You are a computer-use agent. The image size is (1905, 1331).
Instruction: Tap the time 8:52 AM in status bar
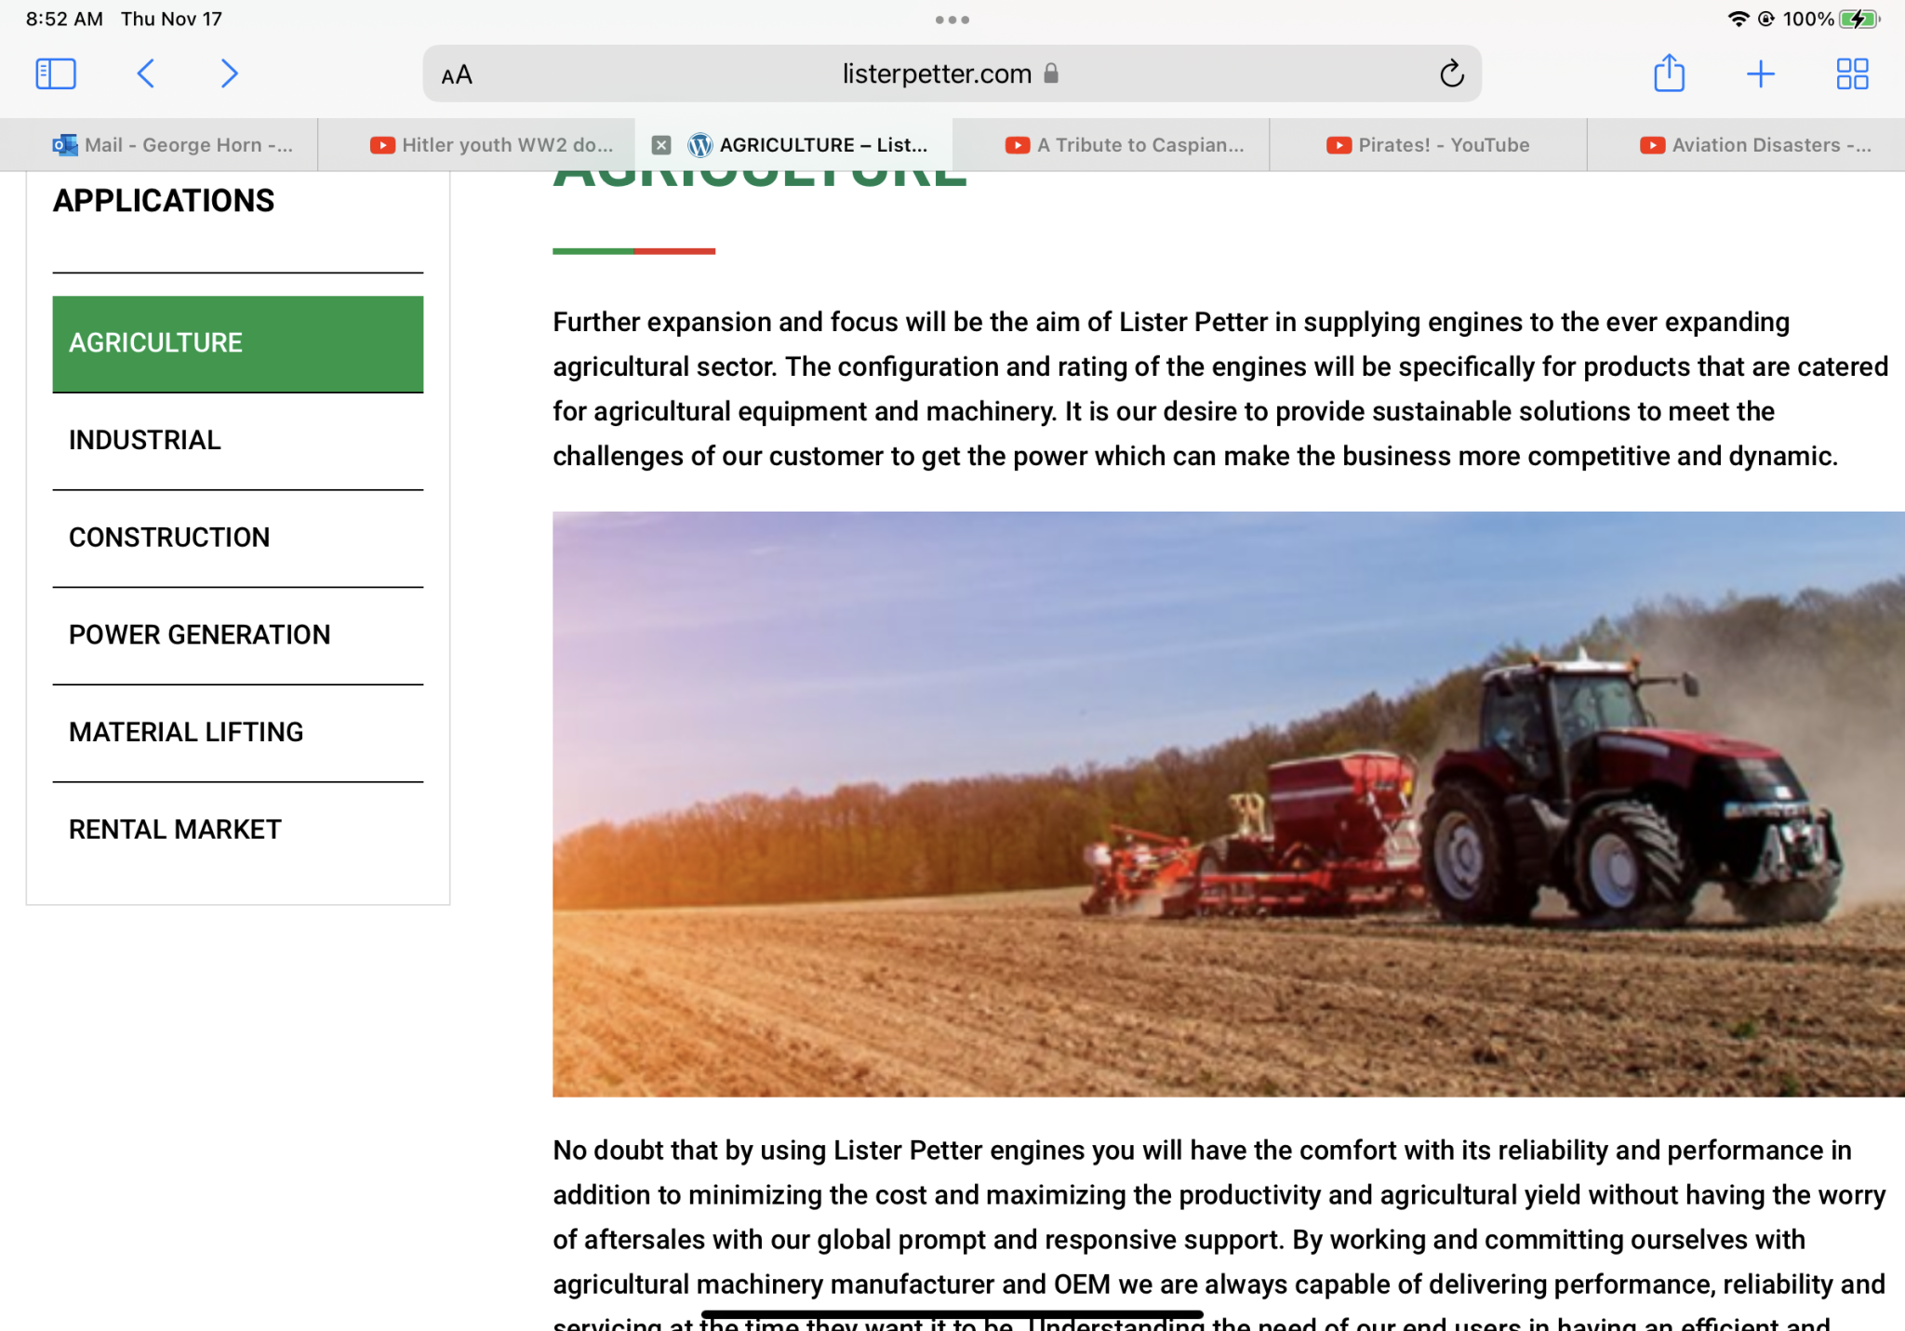64,19
